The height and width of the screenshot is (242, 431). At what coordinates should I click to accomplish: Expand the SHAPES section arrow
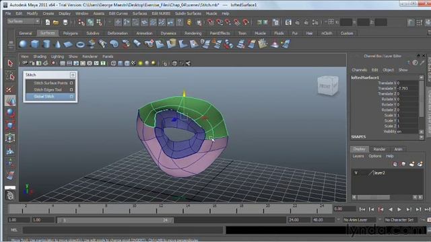[422, 137]
